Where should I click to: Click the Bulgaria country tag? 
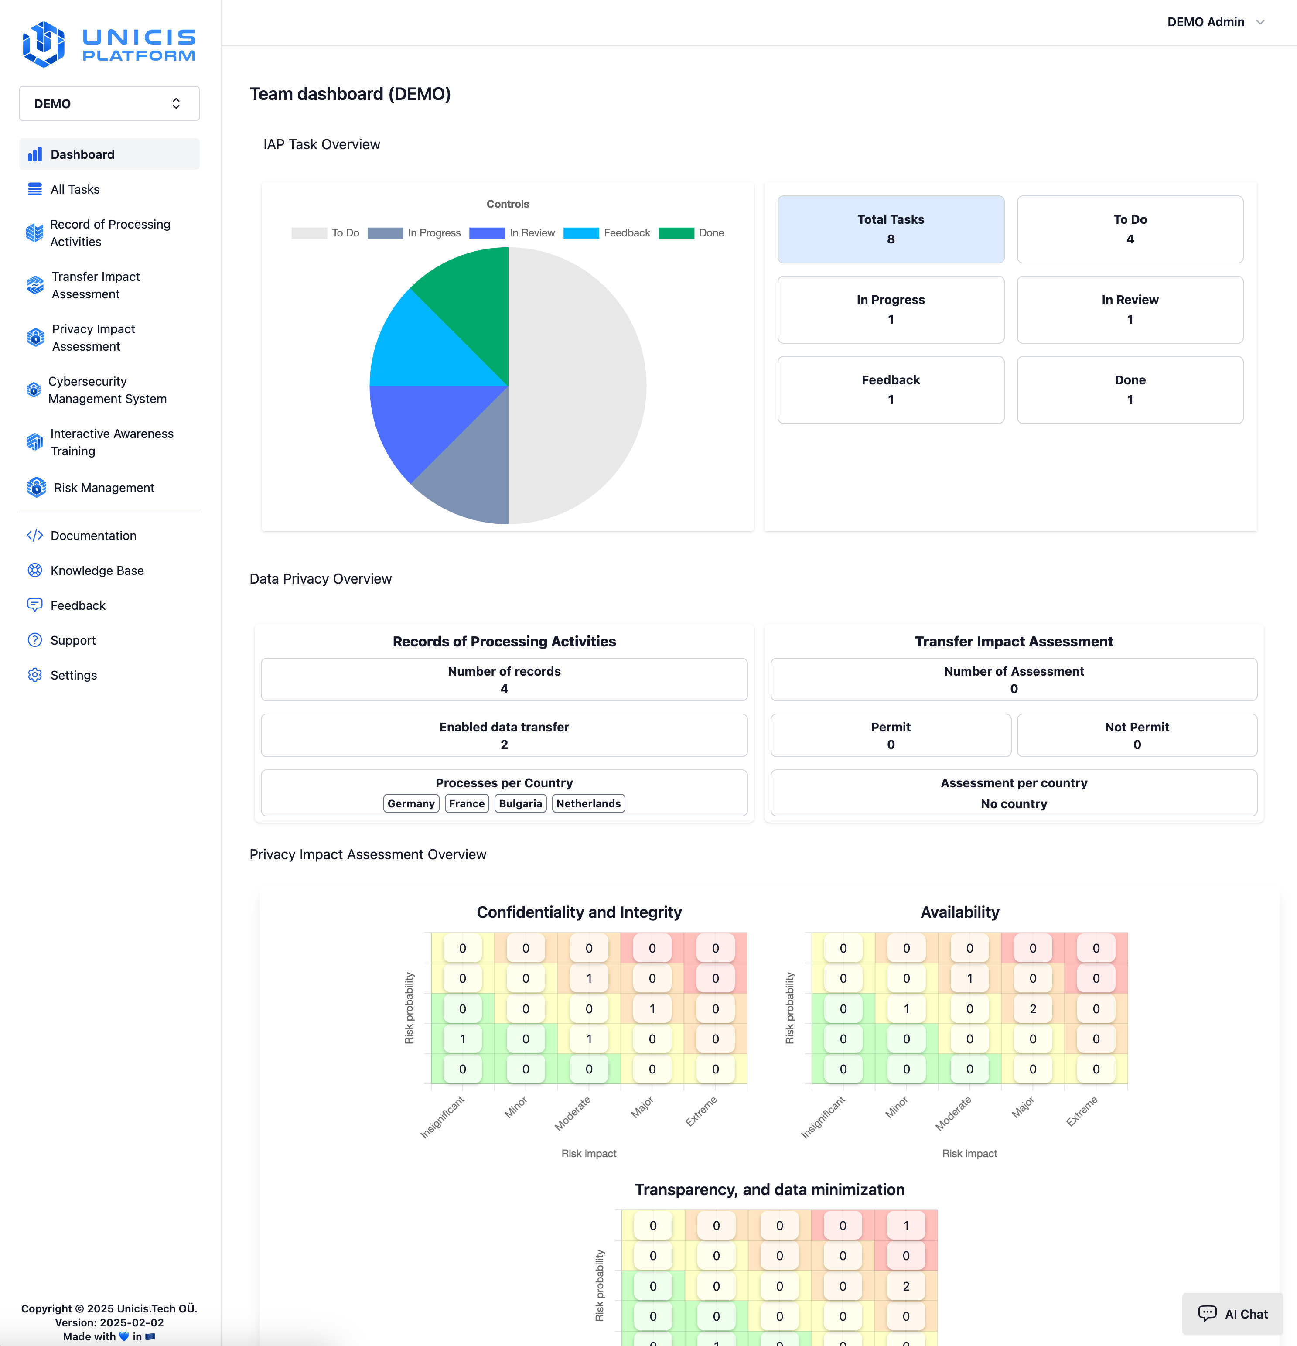(x=520, y=803)
